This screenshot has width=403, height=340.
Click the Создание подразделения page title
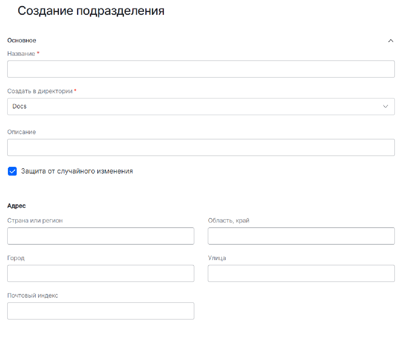tap(91, 11)
